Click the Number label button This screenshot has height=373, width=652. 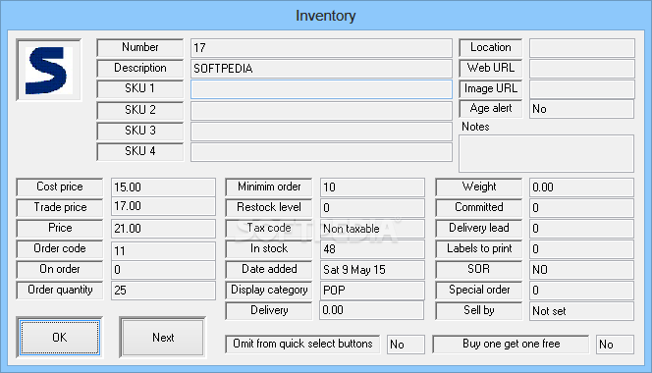click(x=140, y=47)
